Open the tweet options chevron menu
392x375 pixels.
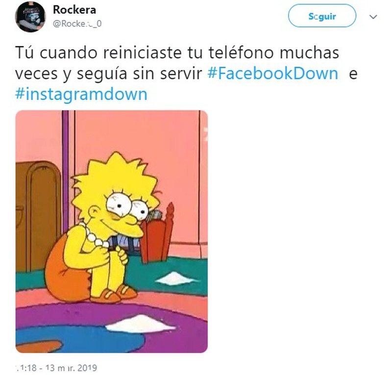click(373, 17)
